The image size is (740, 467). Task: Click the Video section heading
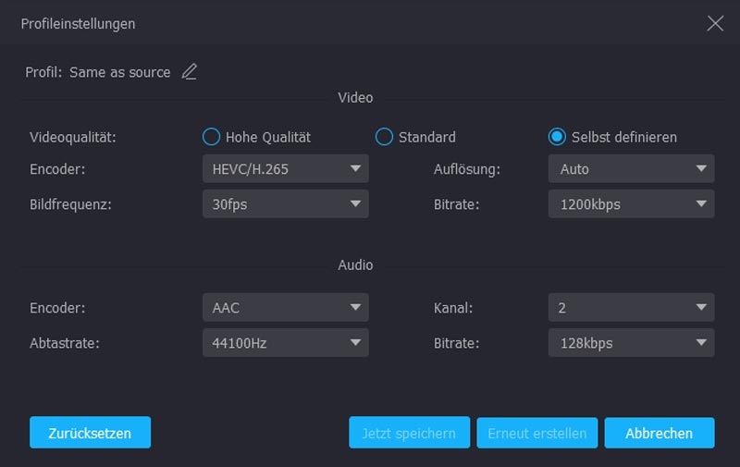(x=355, y=97)
